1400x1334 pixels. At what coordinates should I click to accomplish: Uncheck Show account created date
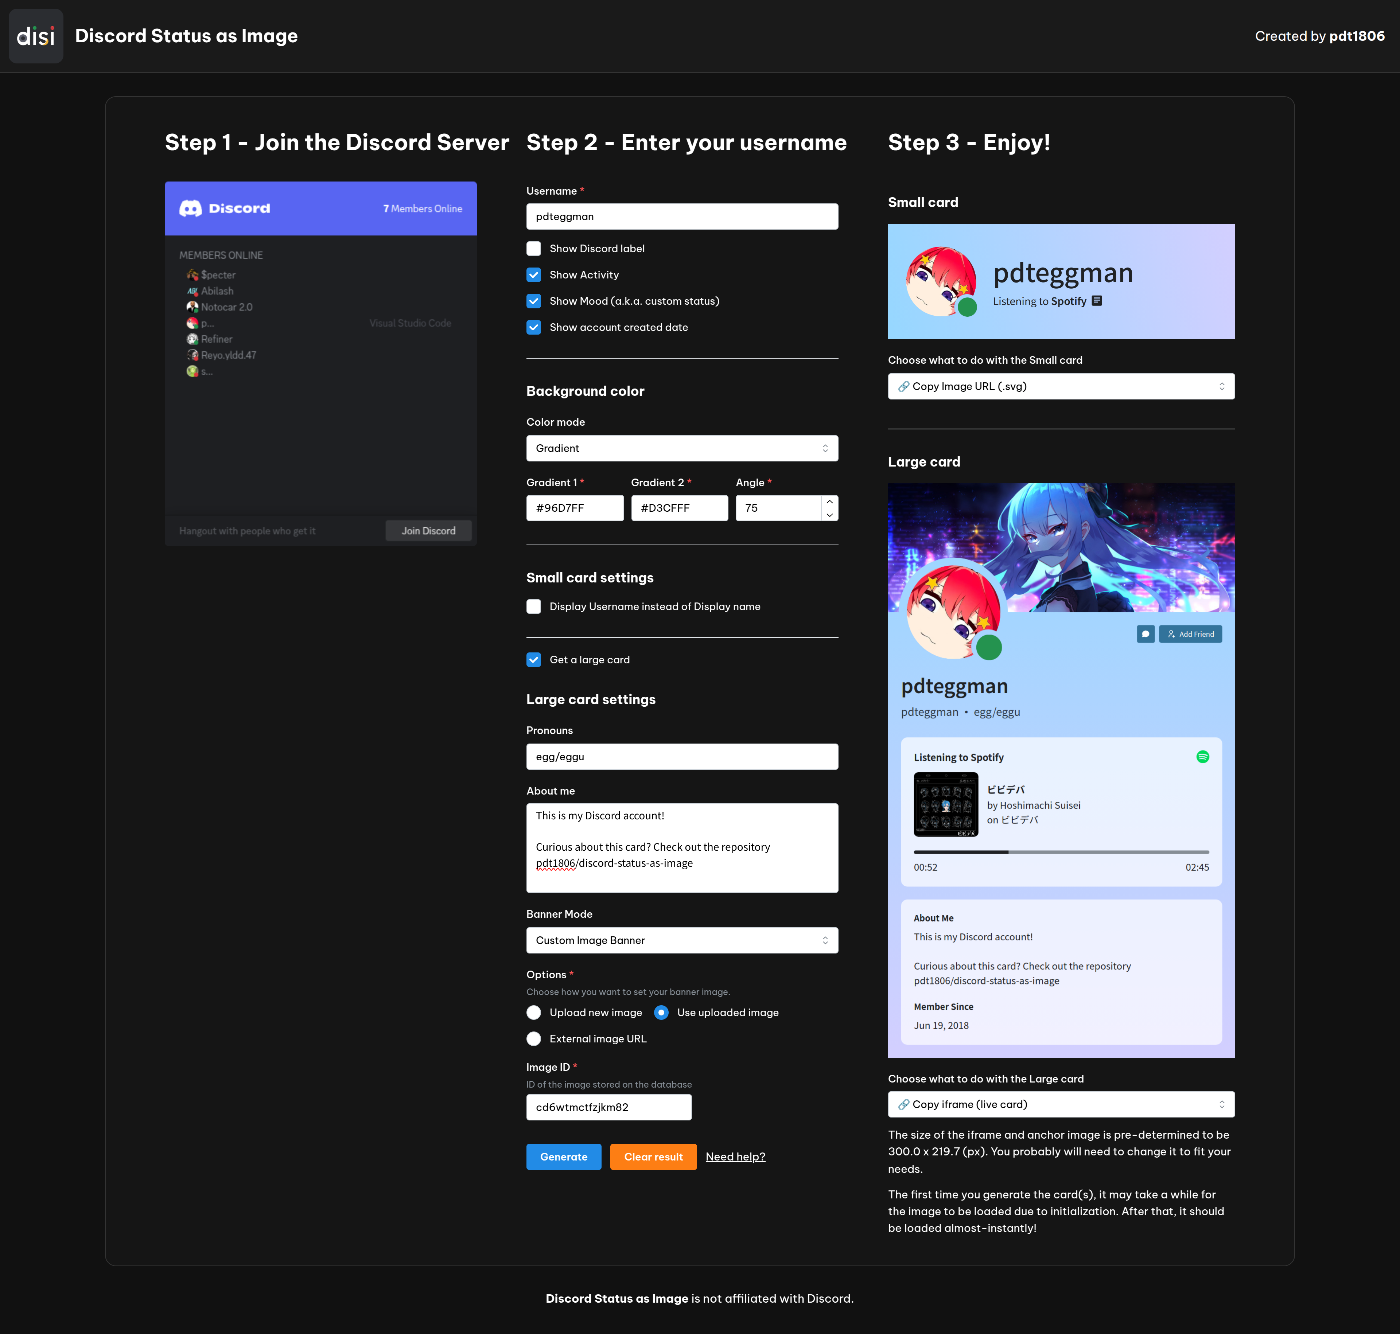pos(533,327)
